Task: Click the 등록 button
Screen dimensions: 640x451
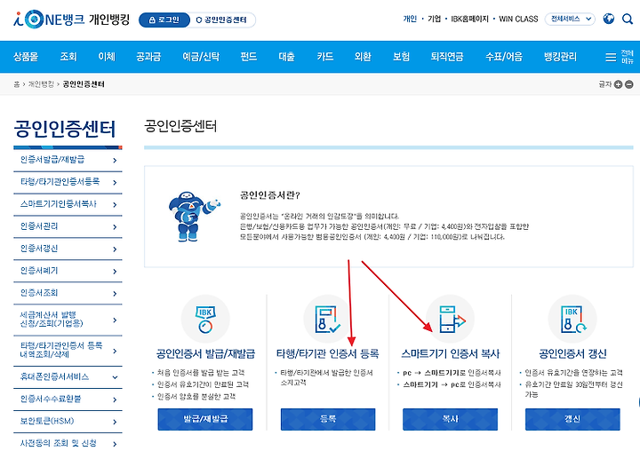Action: point(328,419)
